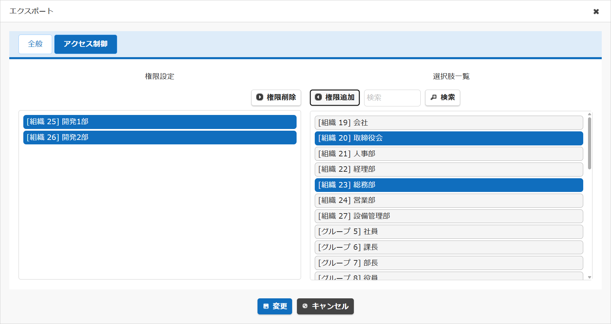Close the エクスポート dialog with the X icon
The width and height of the screenshot is (611, 324).
click(x=596, y=11)
